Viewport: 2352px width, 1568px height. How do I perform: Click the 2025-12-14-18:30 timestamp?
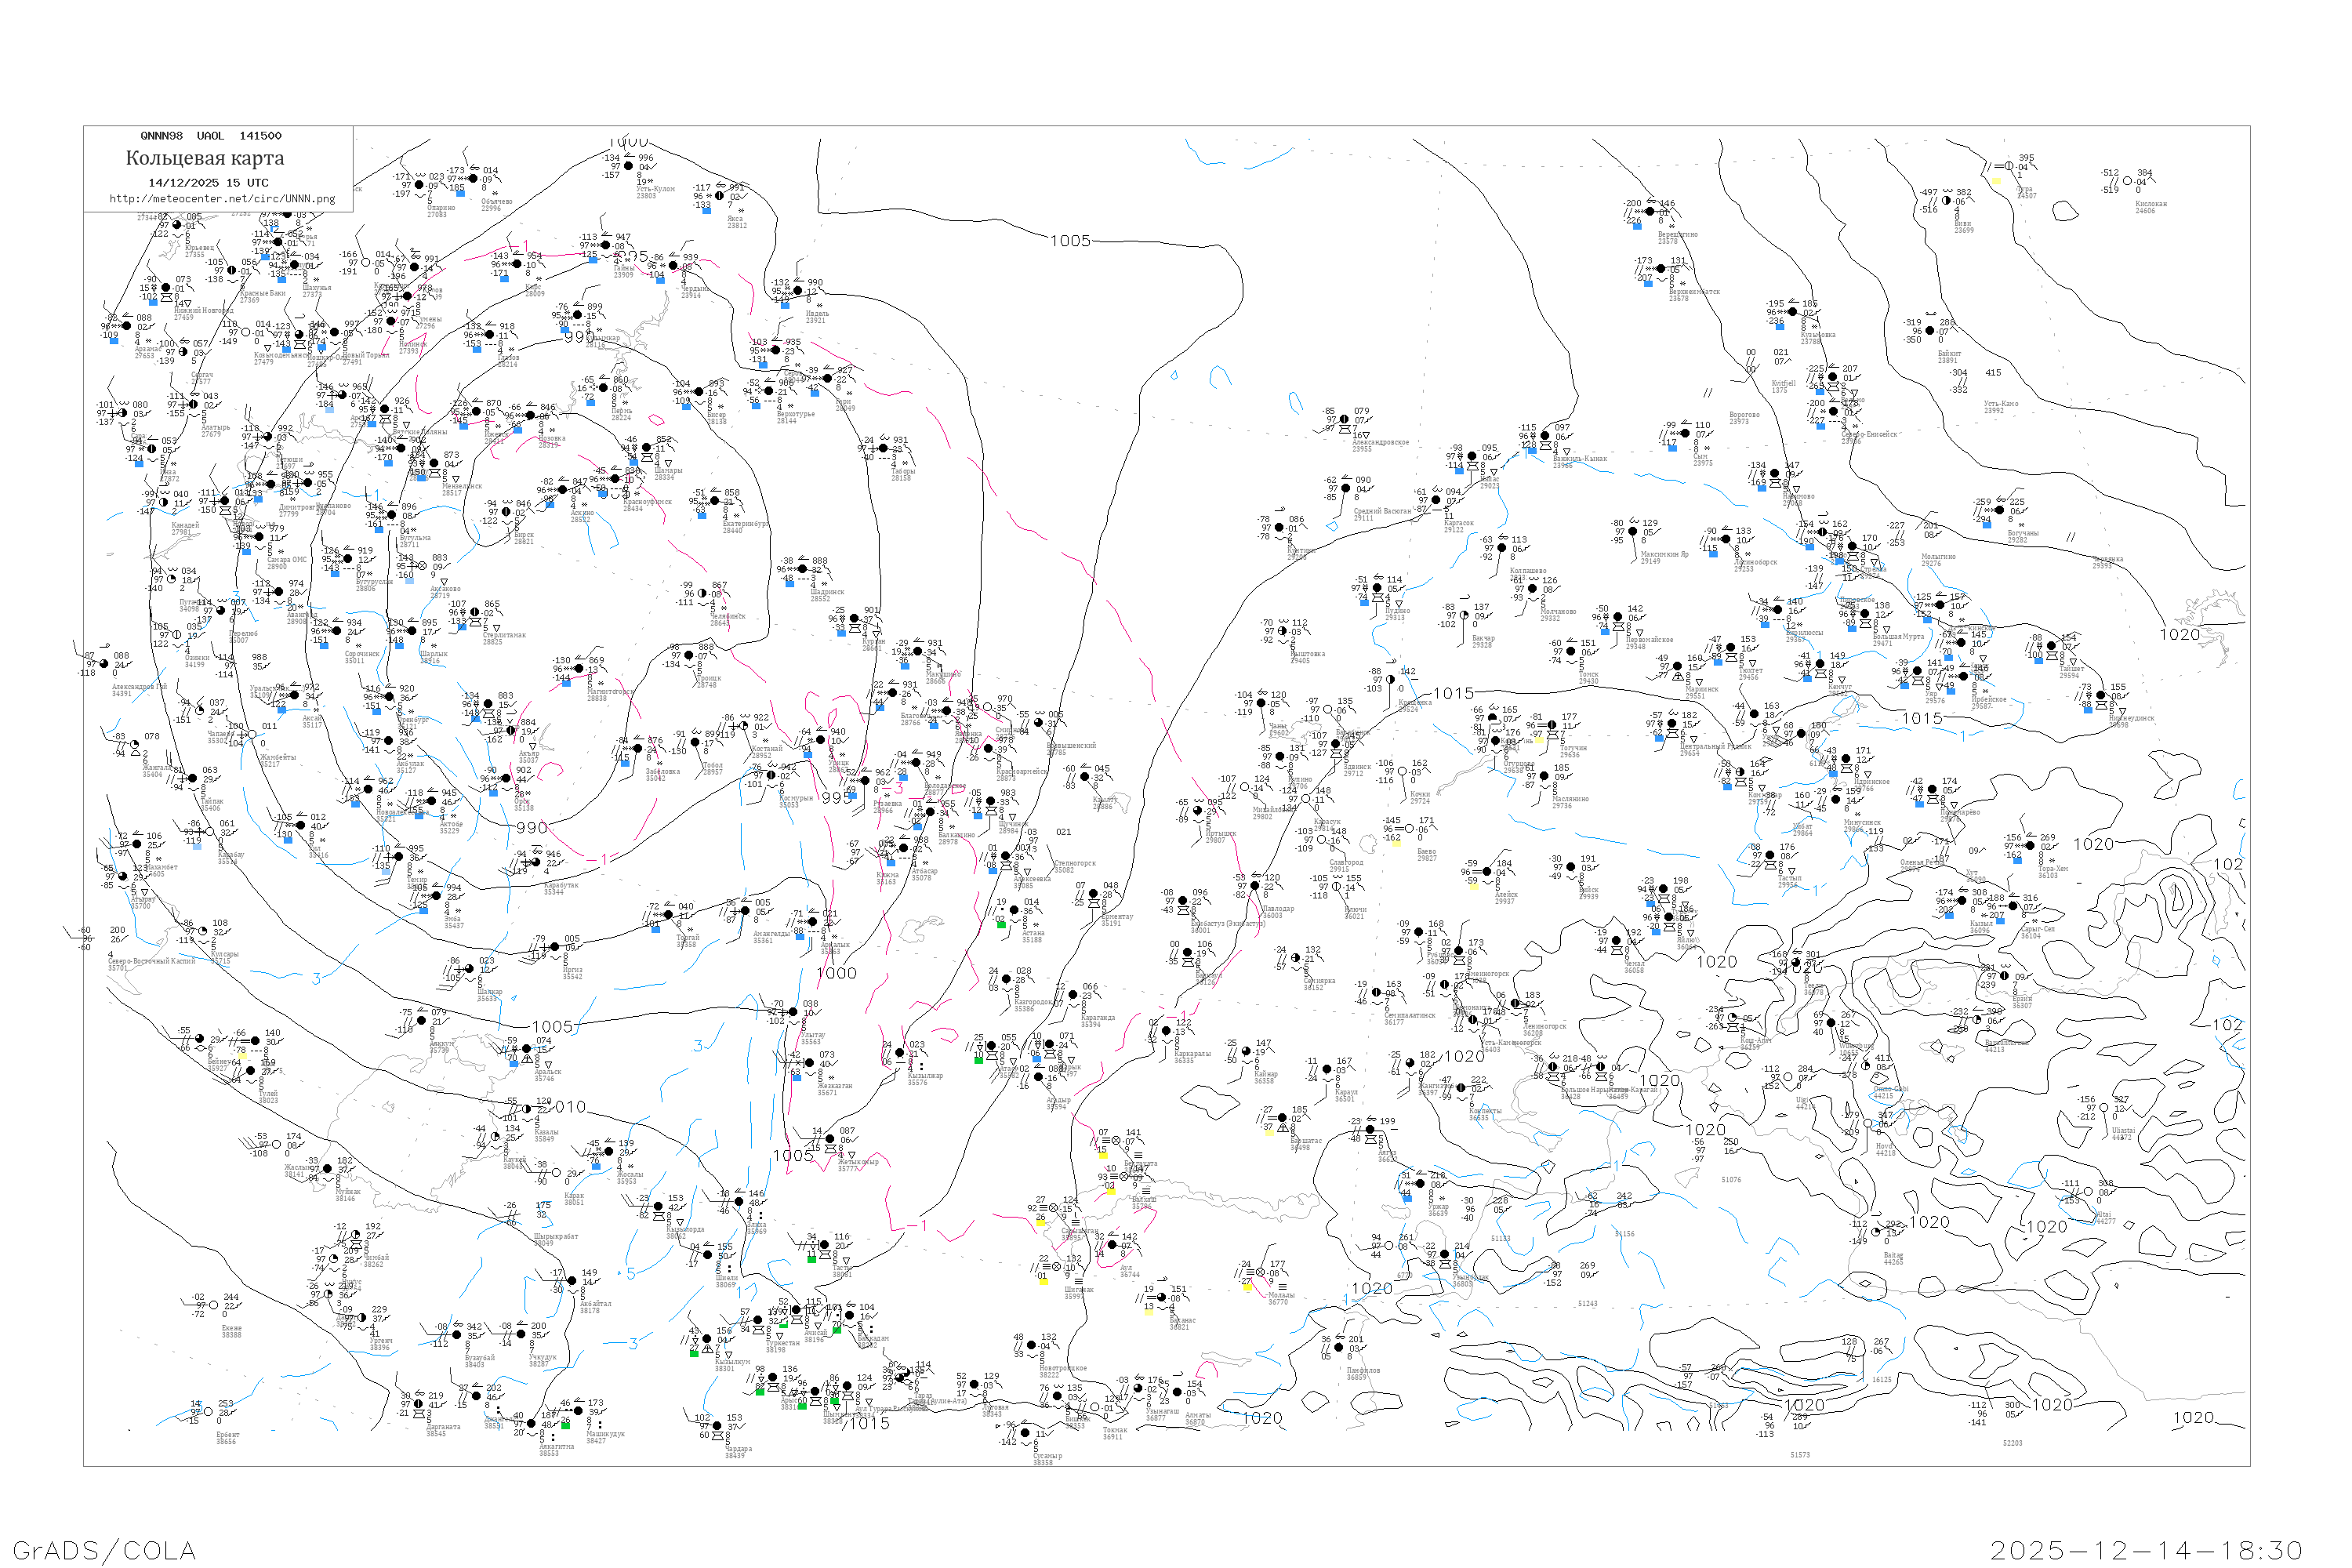2146,1550
